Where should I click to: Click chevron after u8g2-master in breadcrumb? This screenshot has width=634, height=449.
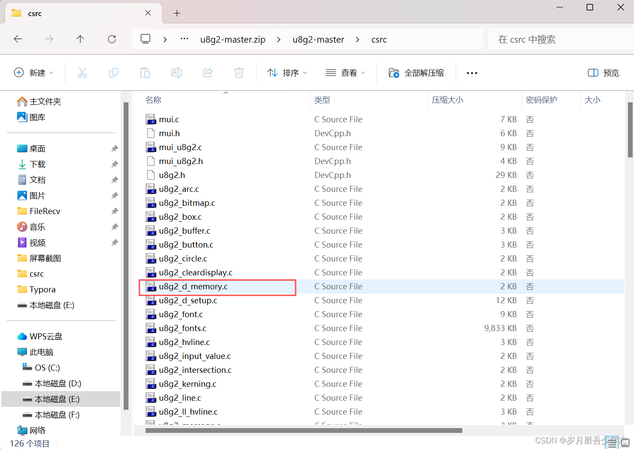[x=357, y=40]
